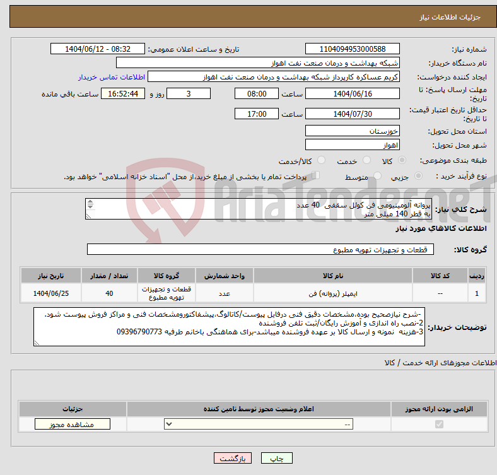Click the استان محل تحویل field
This screenshot has width=497, height=475.
coord(353,131)
